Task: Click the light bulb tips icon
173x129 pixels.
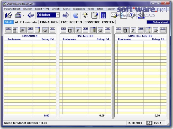Action: (x=85, y=15)
